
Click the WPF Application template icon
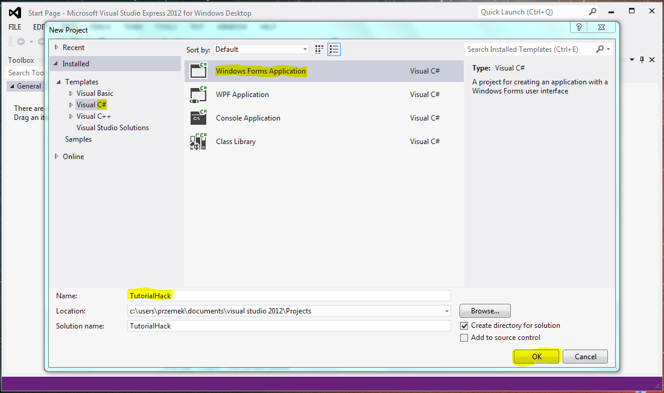[198, 95]
